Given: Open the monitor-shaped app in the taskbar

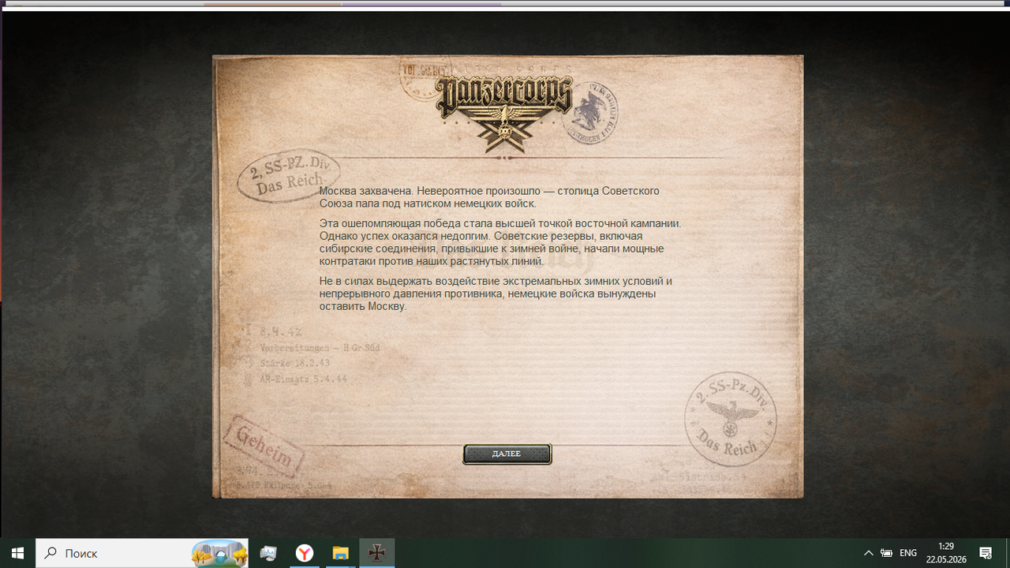Looking at the screenshot, I should (268, 553).
